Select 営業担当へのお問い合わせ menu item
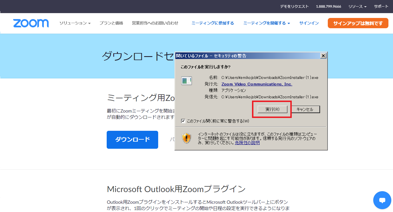393x212 pixels. 155,23
